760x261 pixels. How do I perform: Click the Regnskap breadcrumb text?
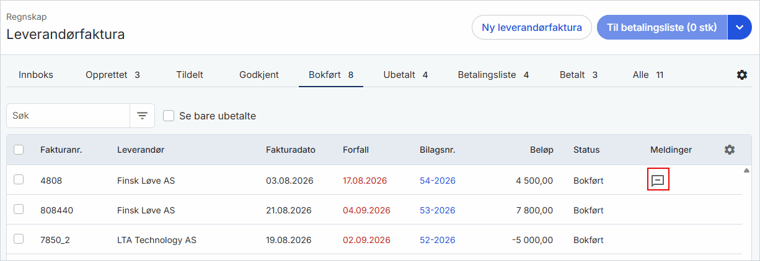pos(27,17)
